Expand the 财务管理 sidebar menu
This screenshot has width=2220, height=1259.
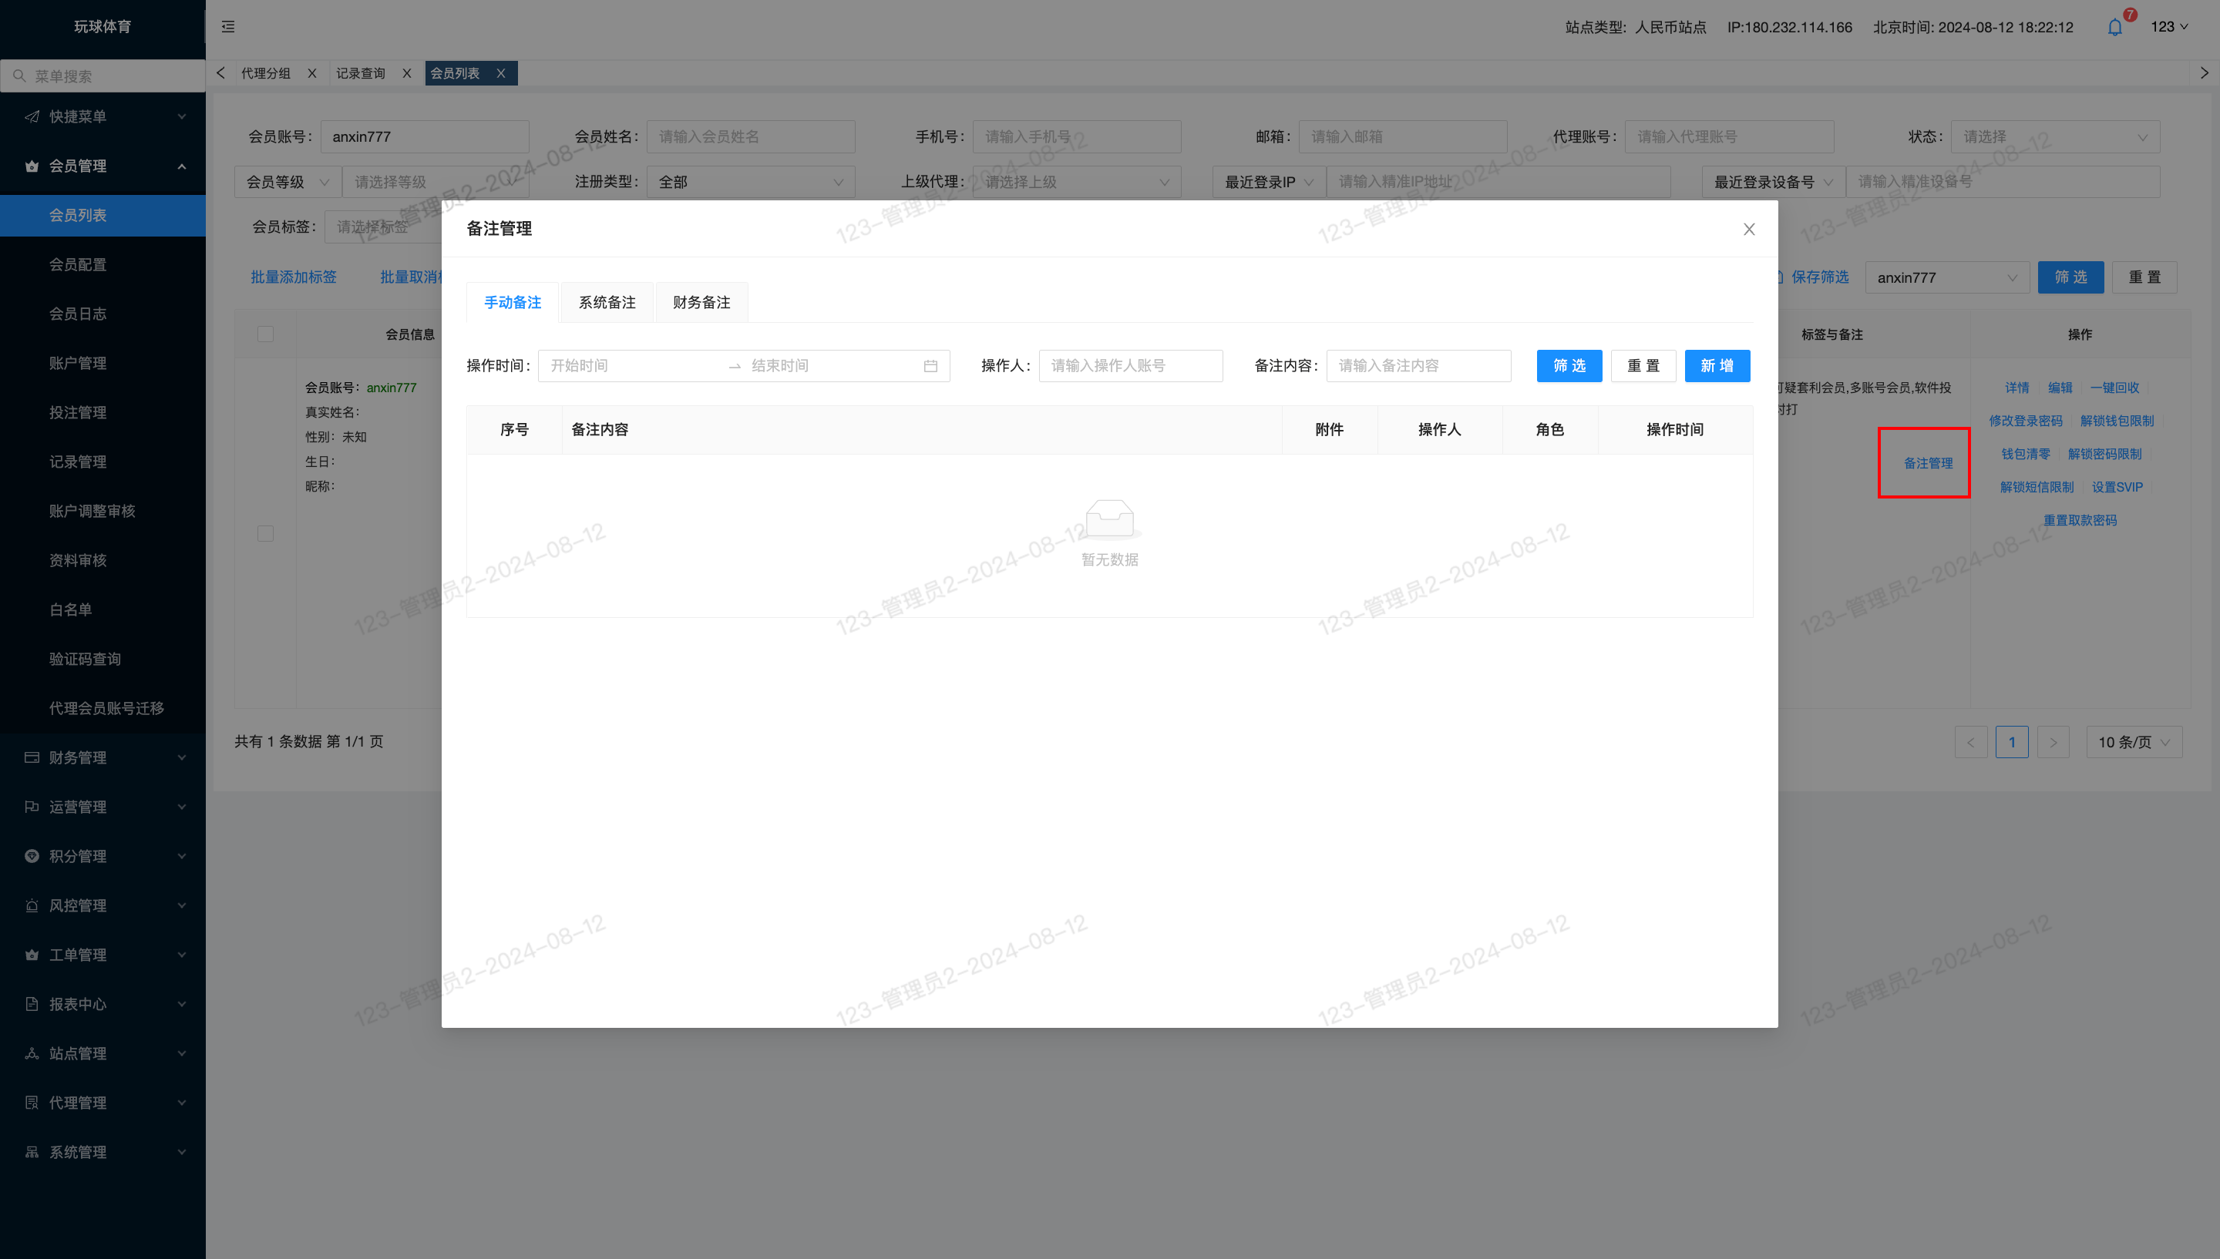(103, 757)
